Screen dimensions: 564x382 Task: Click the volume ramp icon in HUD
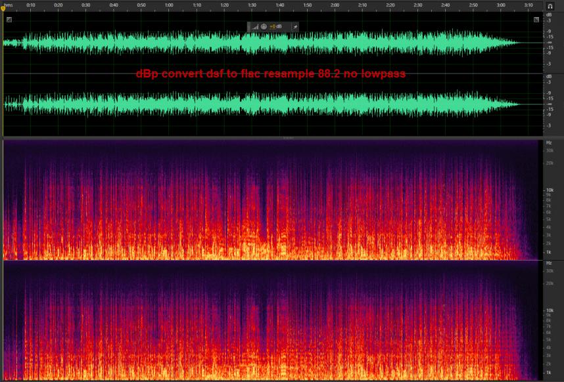[256, 26]
